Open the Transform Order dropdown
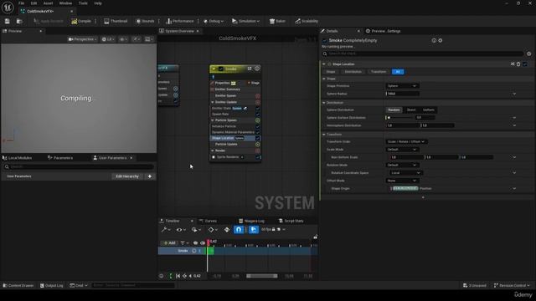This screenshot has height=301, width=536. tap(406, 141)
